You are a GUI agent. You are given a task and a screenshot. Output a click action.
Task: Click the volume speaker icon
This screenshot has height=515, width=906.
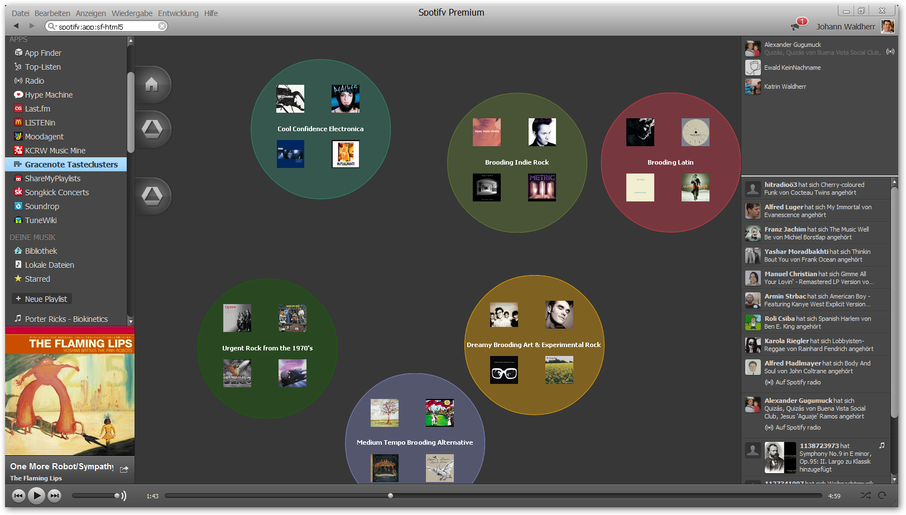(x=123, y=495)
